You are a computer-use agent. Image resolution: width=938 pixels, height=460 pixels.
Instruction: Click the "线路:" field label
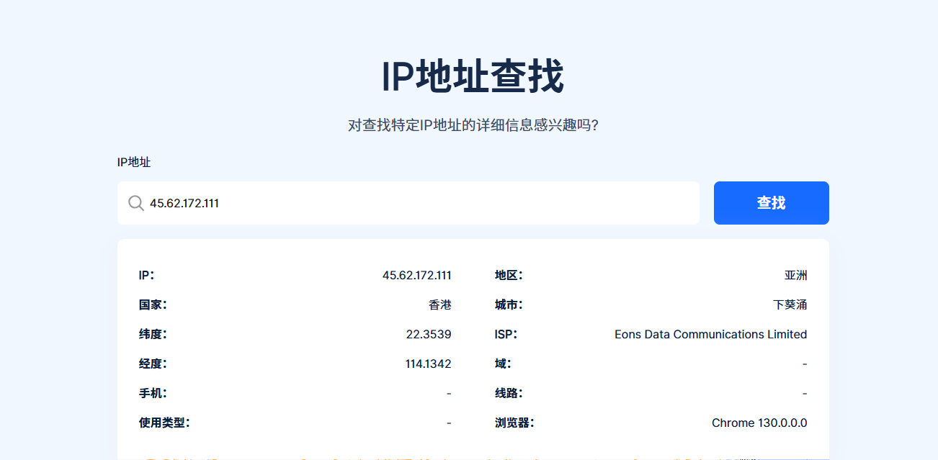pos(509,393)
